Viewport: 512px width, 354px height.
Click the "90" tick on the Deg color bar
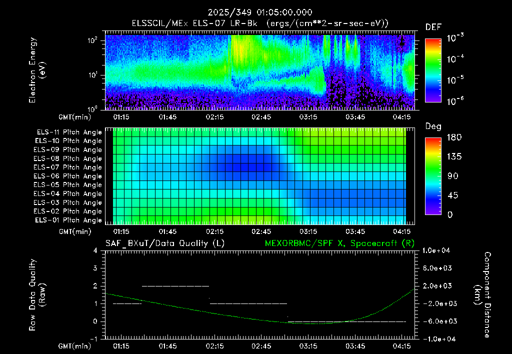(452, 176)
